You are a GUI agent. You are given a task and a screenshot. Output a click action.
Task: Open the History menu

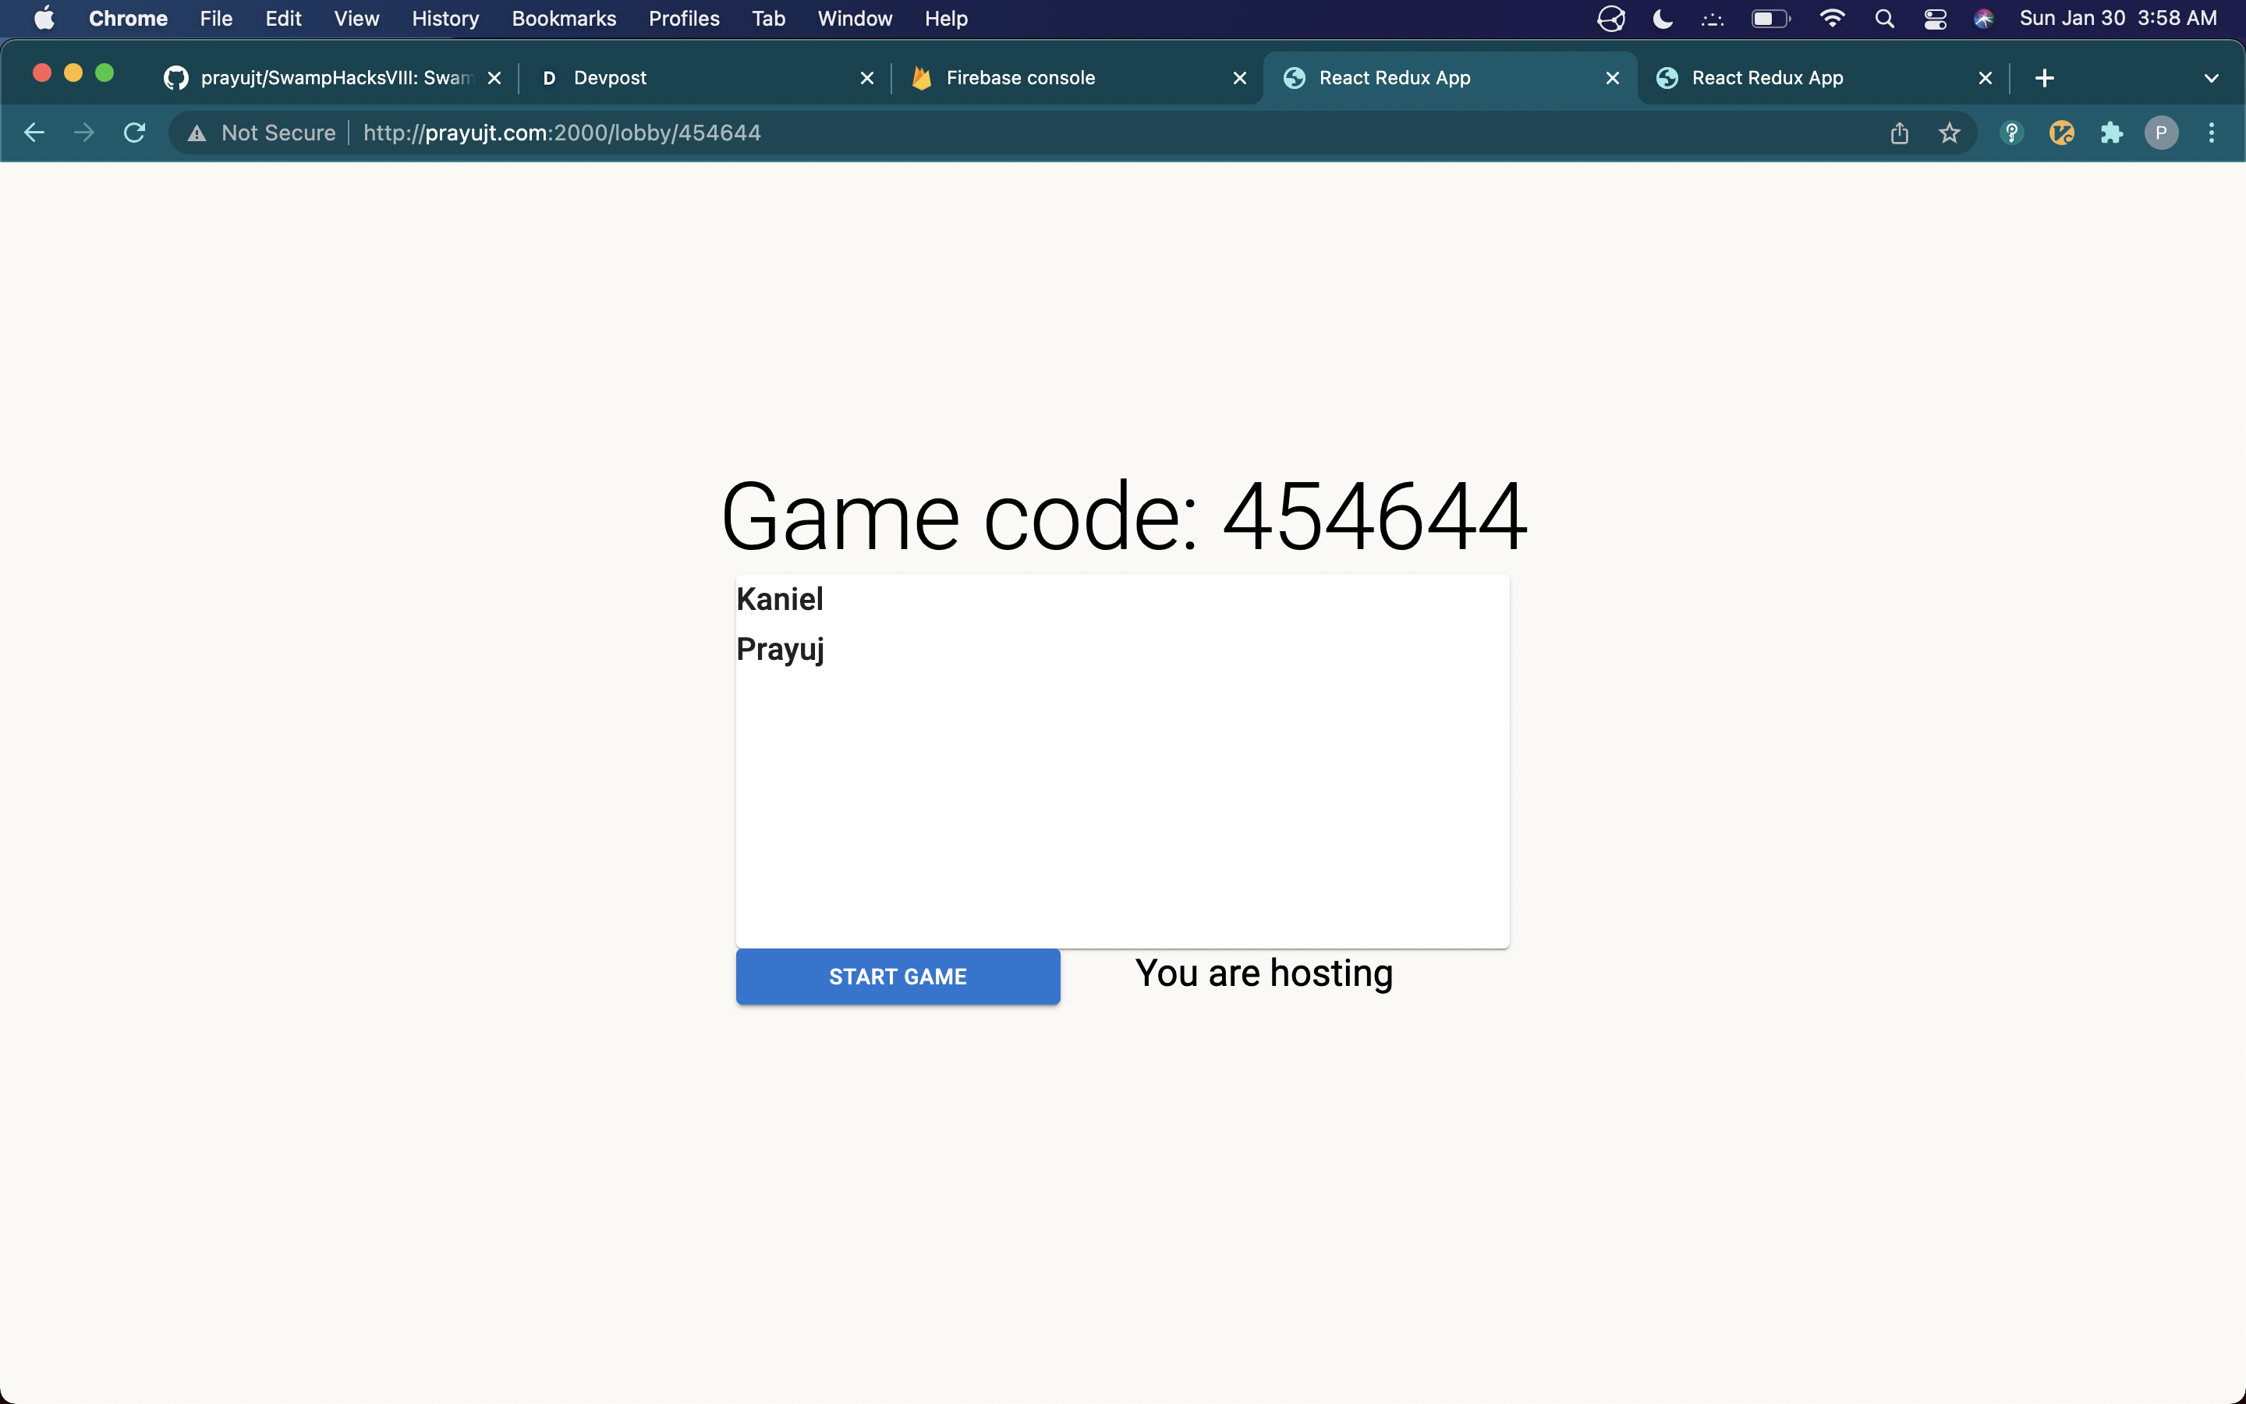pos(445,19)
